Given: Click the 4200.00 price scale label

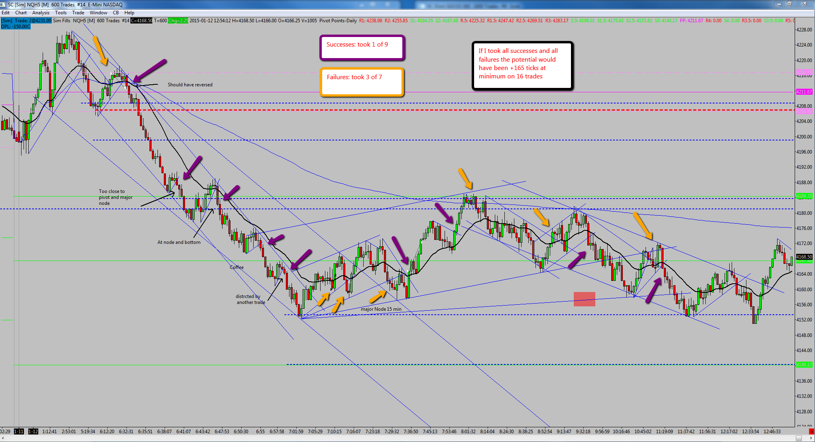Looking at the screenshot, I should tap(804, 137).
